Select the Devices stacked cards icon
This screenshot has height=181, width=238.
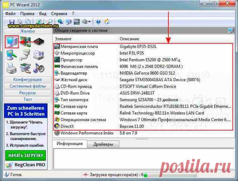coord(25,69)
